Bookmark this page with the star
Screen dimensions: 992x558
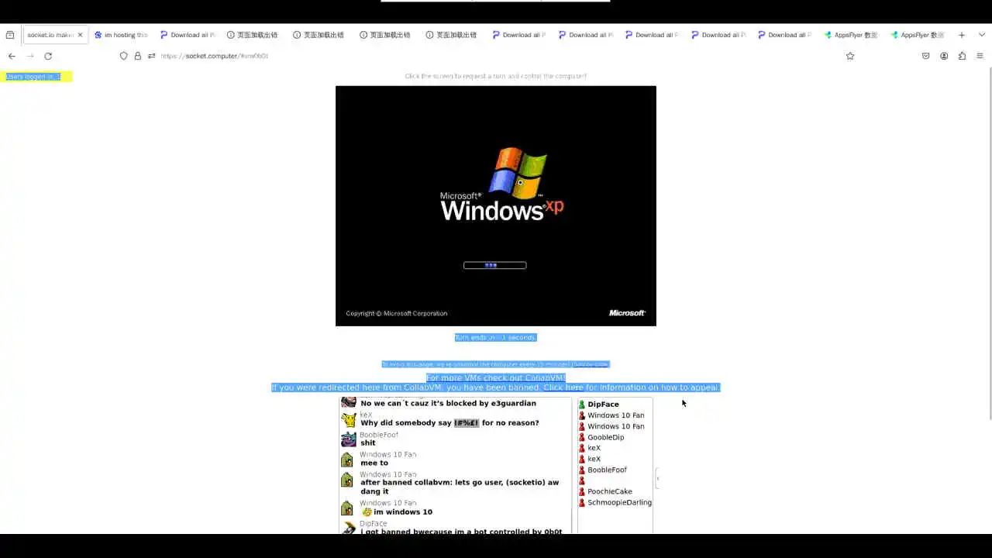pyautogui.click(x=850, y=56)
